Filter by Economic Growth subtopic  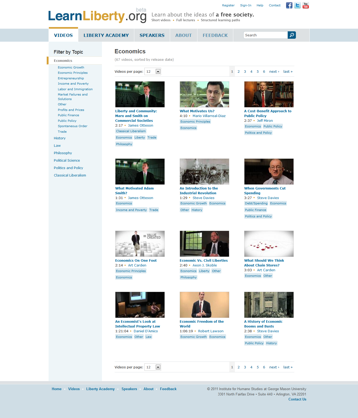tap(71, 67)
